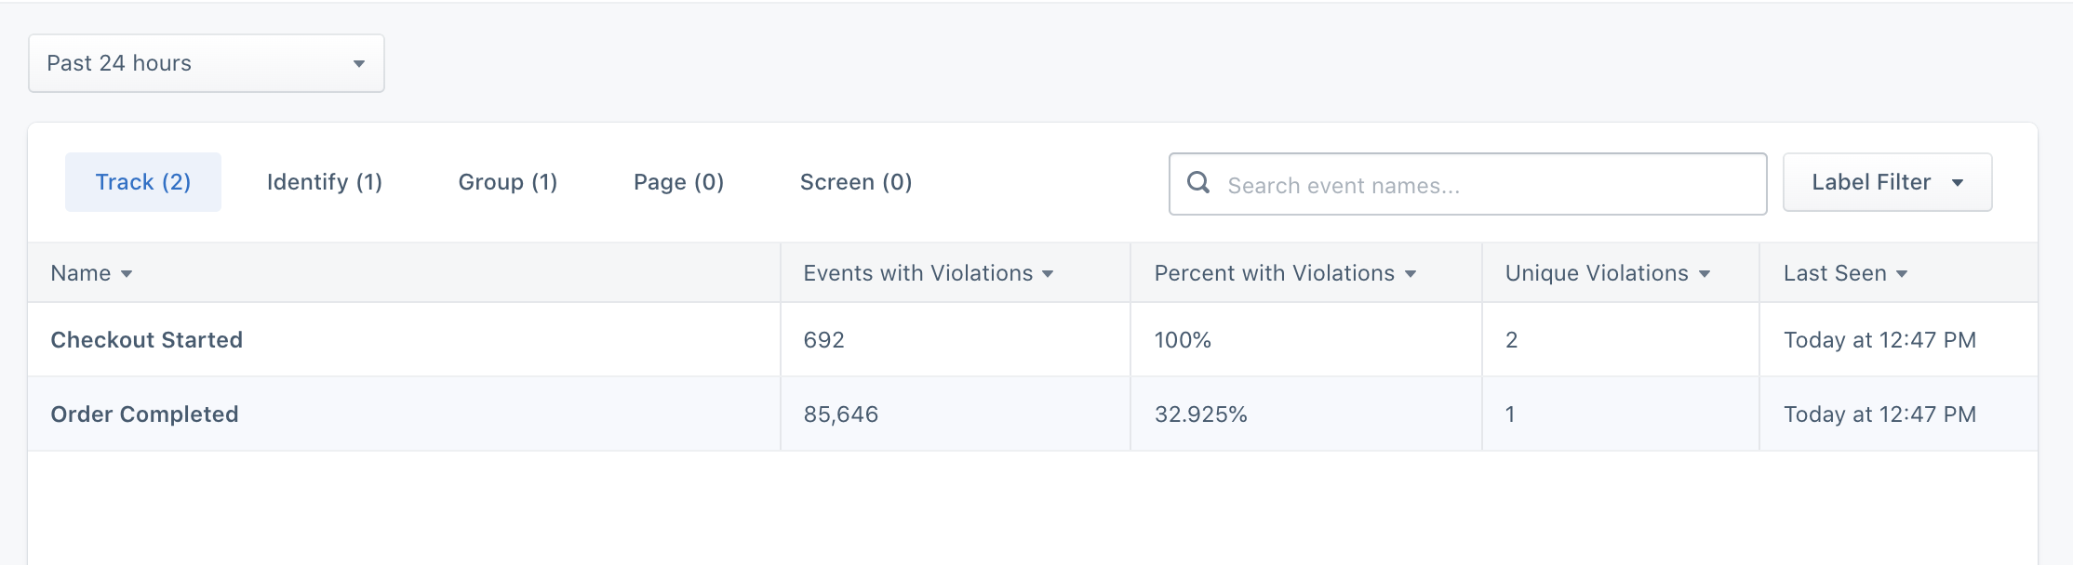Click the search magnifier icon
This screenshot has height=565, width=2073.
pos(1198,183)
